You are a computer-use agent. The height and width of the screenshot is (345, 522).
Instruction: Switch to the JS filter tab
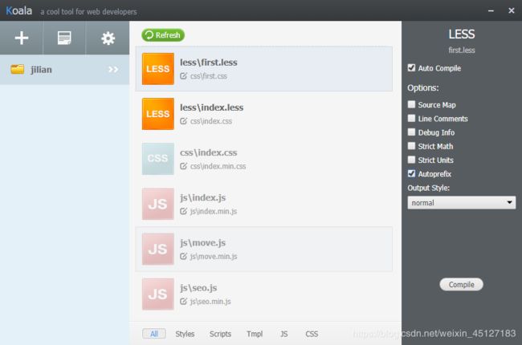coord(284,334)
